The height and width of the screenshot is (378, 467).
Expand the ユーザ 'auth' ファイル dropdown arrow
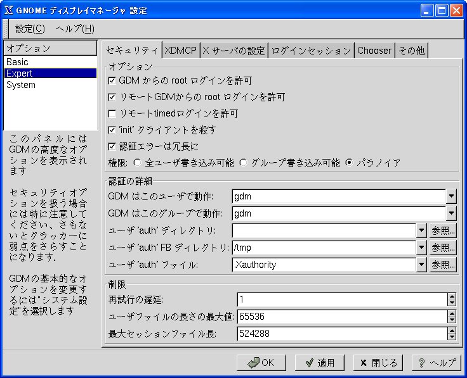421,265
